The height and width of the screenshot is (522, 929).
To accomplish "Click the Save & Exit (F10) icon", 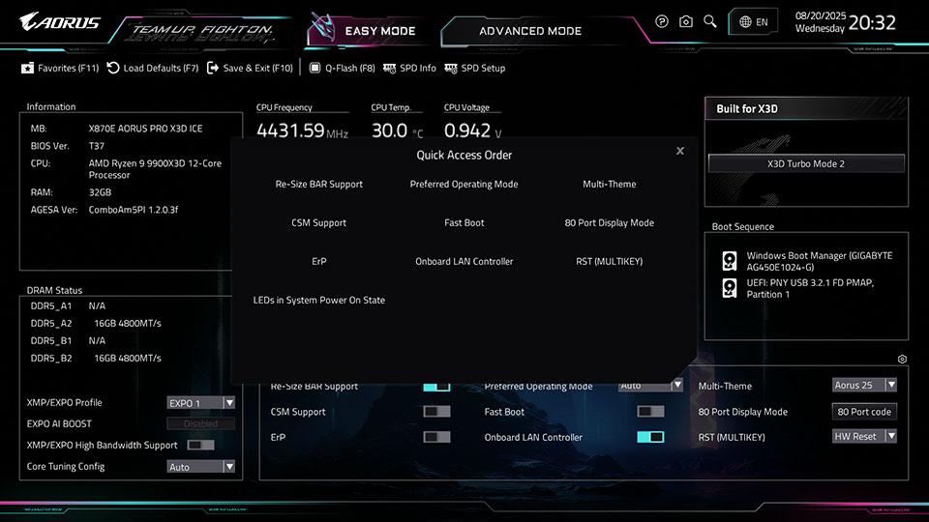I will tap(213, 69).
